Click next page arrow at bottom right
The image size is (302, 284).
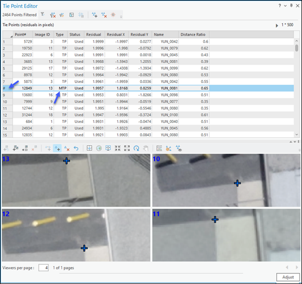(296, 267)
